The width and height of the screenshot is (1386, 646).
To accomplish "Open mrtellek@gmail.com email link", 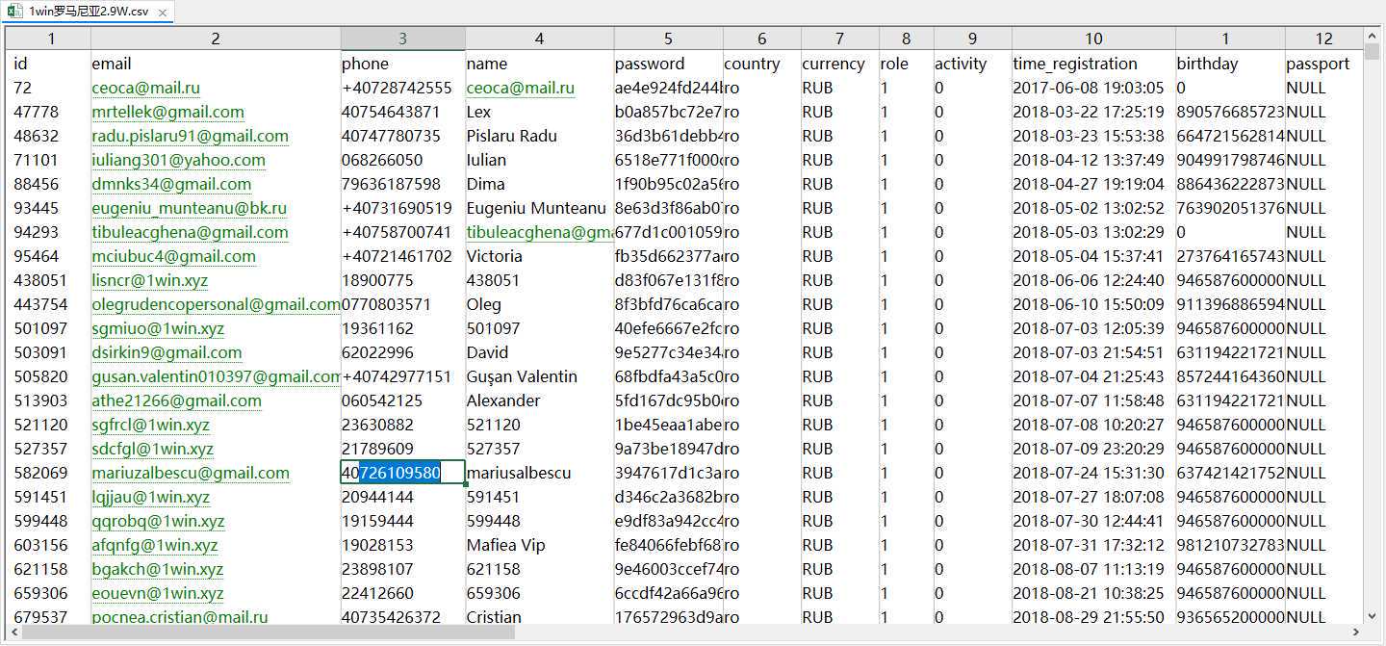I will coord(168,112).
